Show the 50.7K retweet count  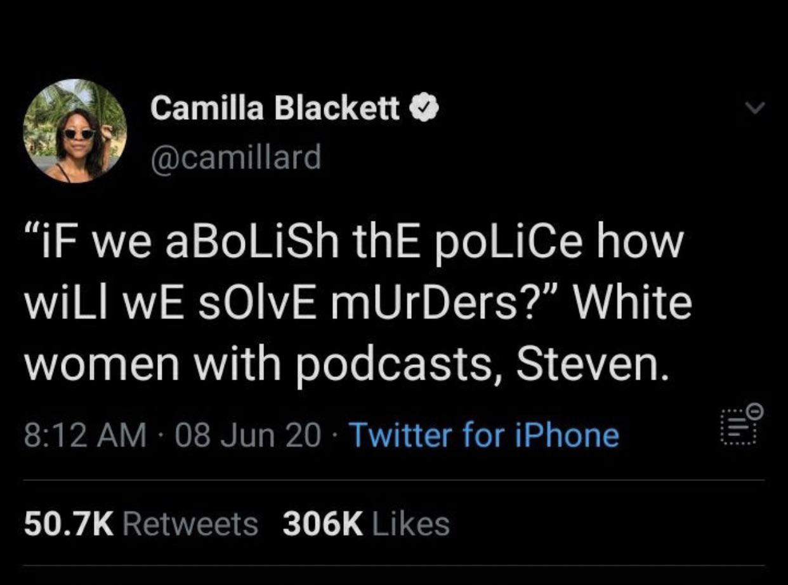coord(69,524)
